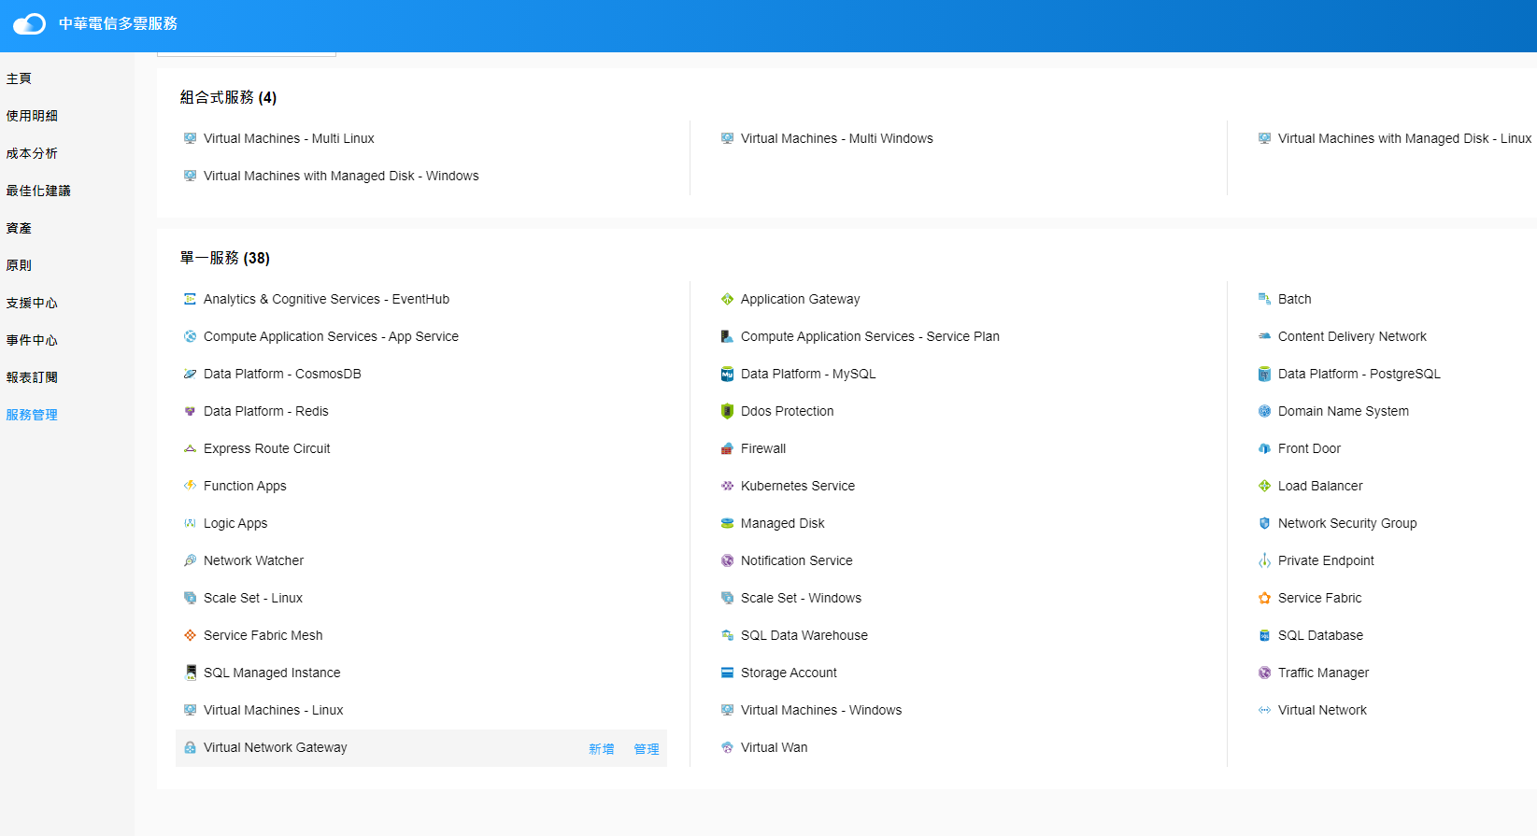The height and width of the screenshot is (836, 1537).
Task: Select 原則 in the sidebar
Action: pyautogui.click(x=19, y=265)
